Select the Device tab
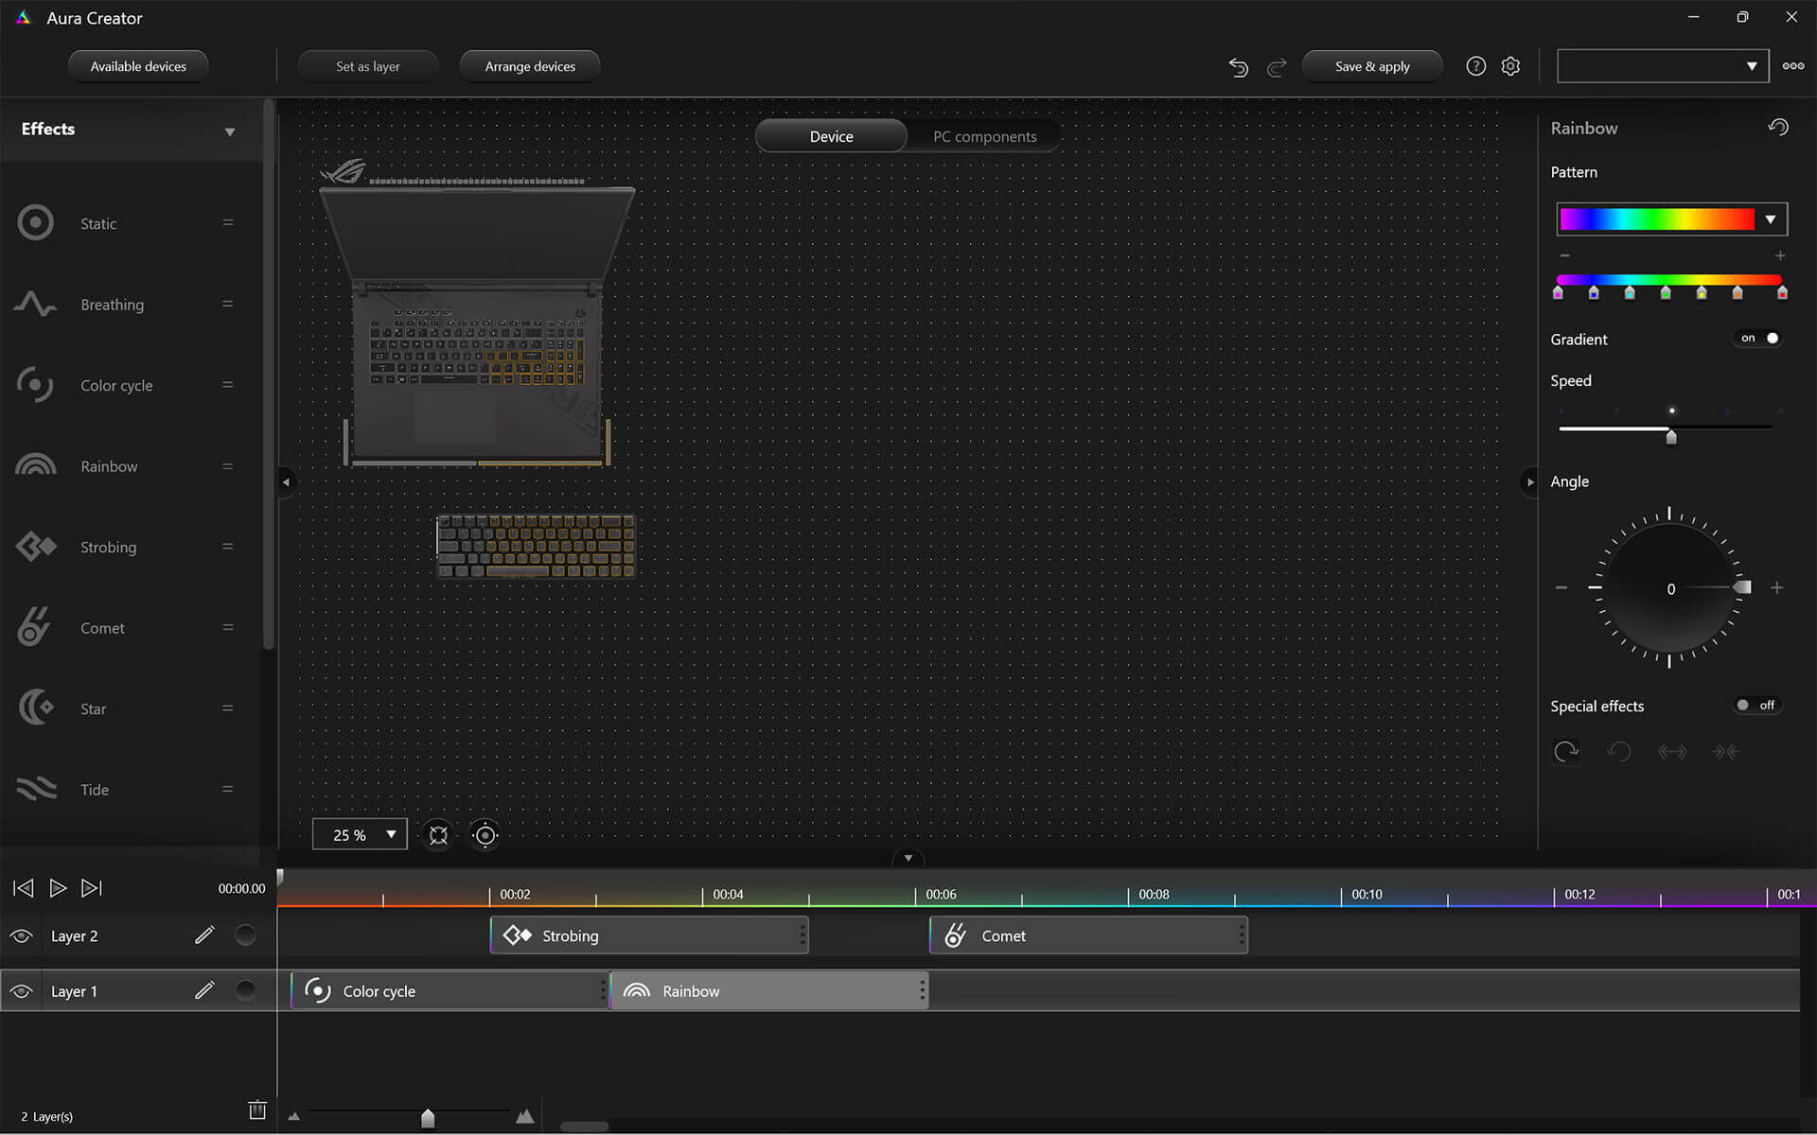This screenshot has height=1135, width=1817. (831, 134)
